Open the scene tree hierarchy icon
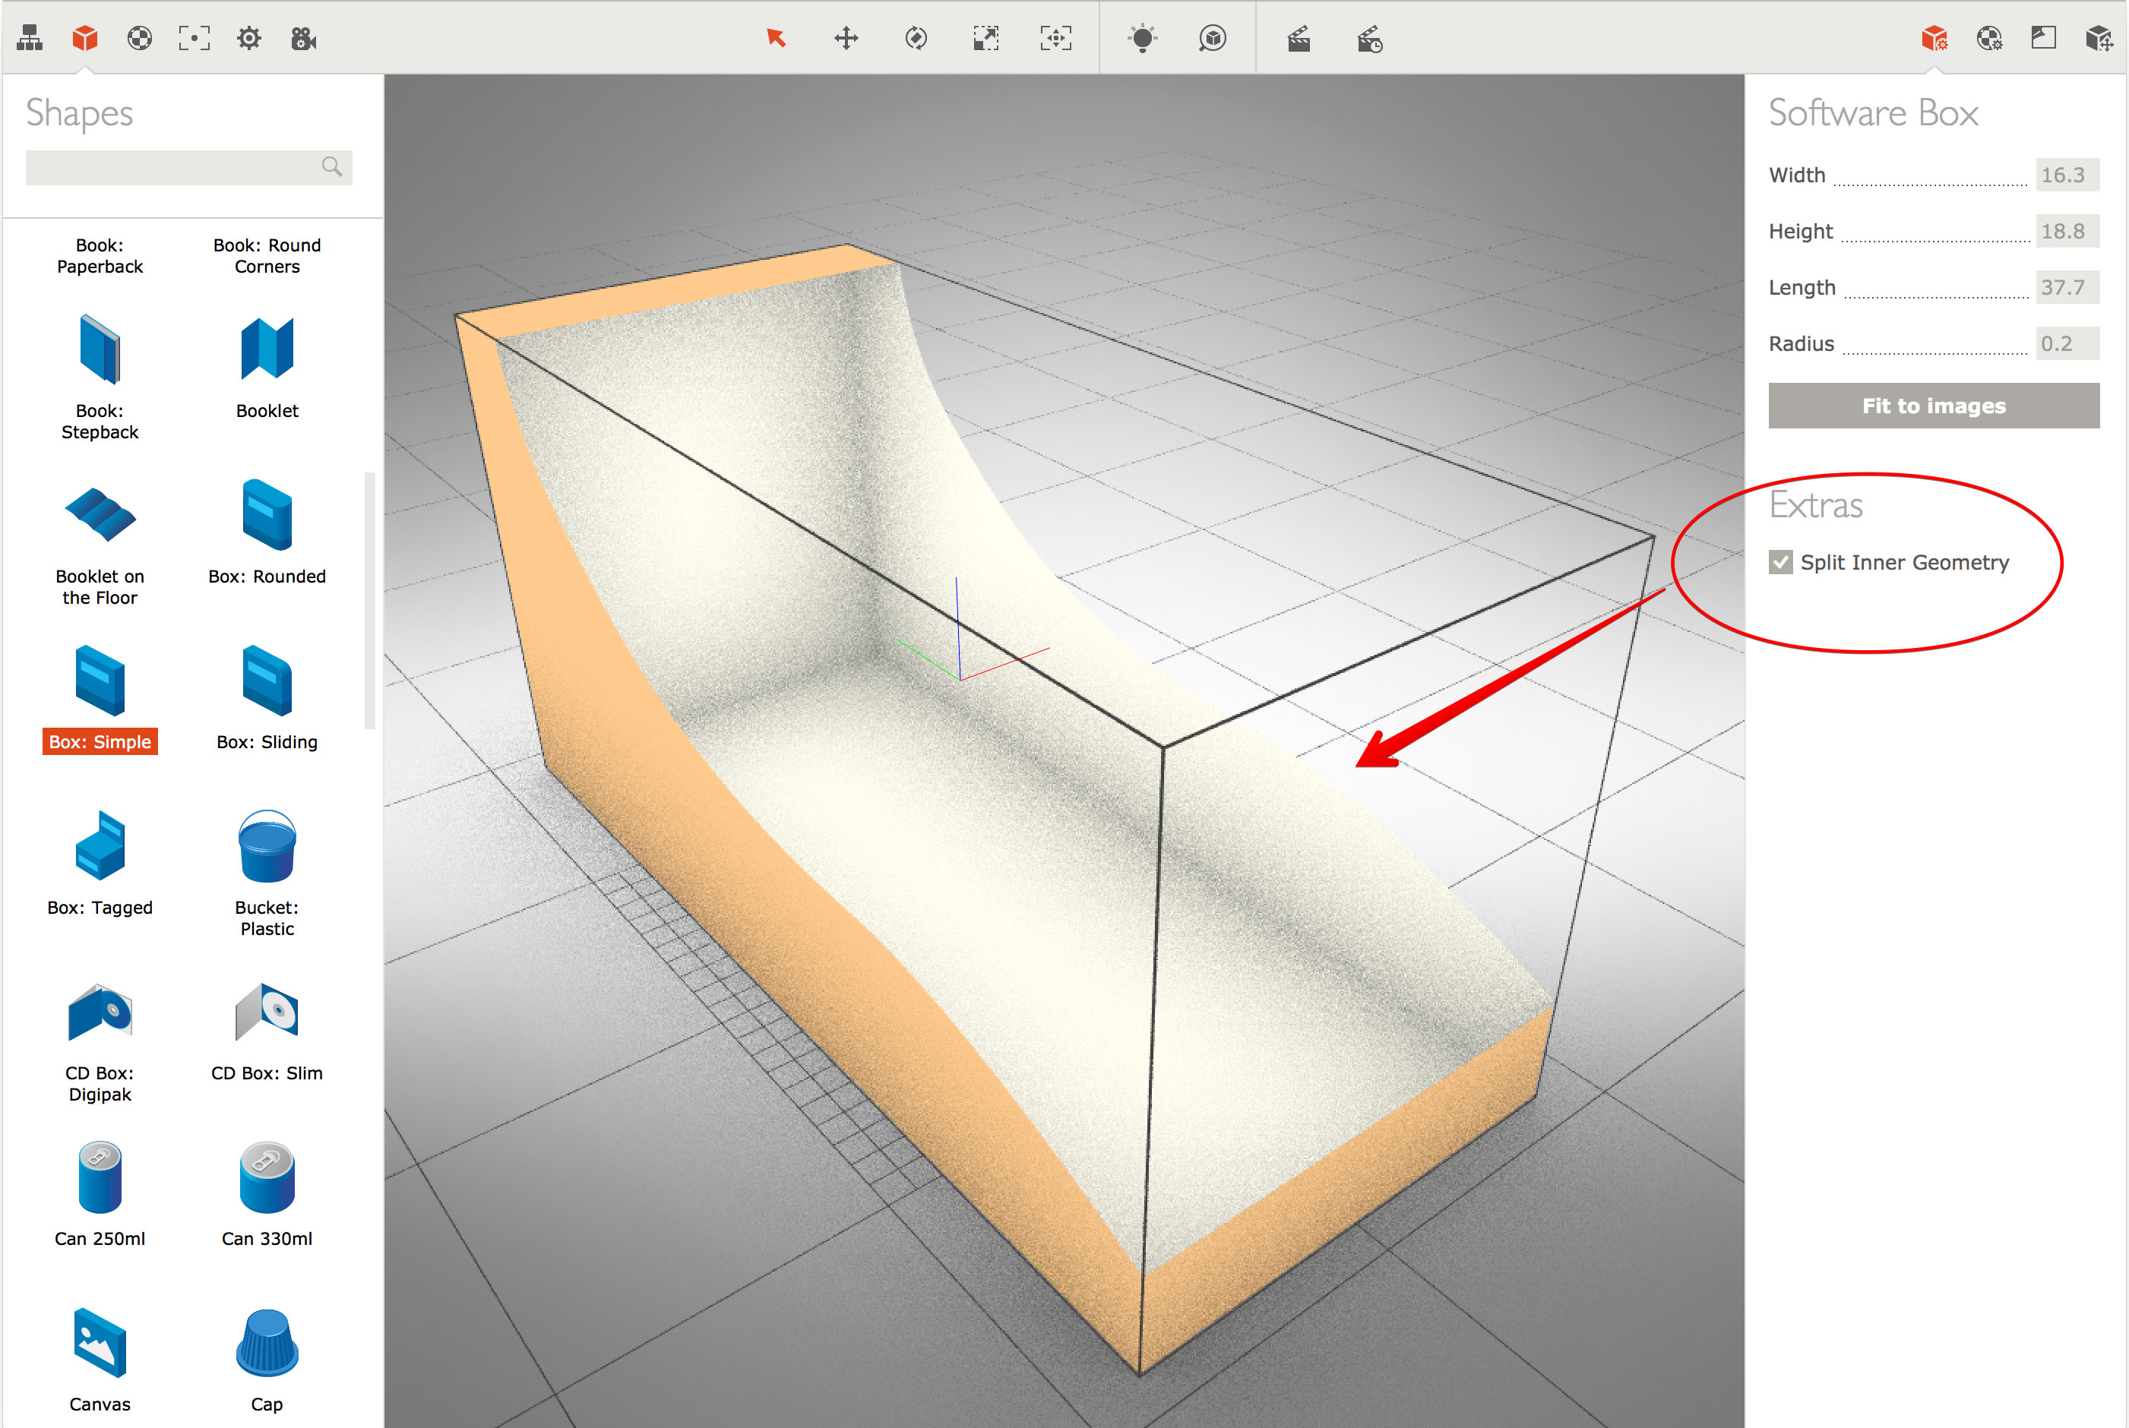The width and height of the screenshot is (2129, 1428). click(30, 38)
